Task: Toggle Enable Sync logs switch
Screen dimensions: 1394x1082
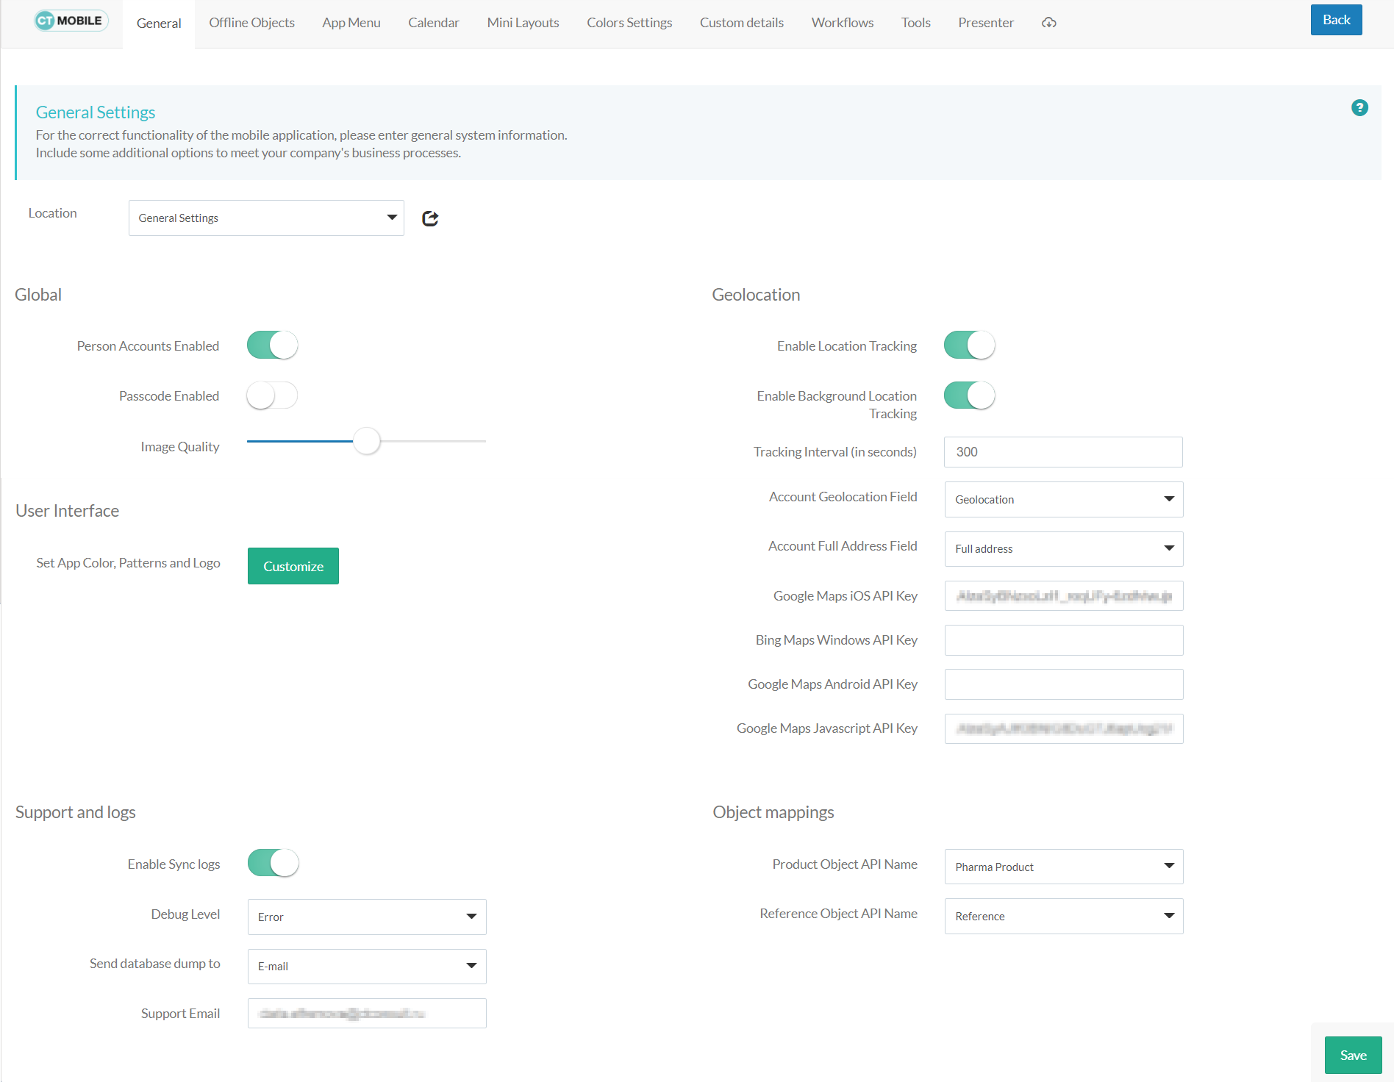Action: pyautogui.click(x=273, y=863)
